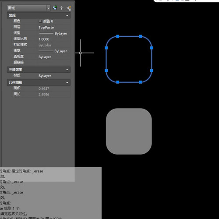
Task: Select the 周长 property label
Action: pos(17,94)
